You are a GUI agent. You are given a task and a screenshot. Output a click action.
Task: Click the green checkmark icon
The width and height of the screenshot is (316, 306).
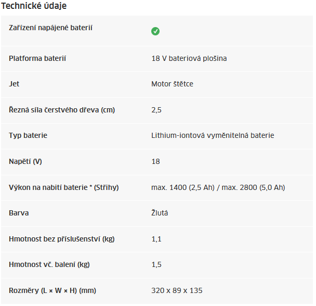click(x=155, y=31)
